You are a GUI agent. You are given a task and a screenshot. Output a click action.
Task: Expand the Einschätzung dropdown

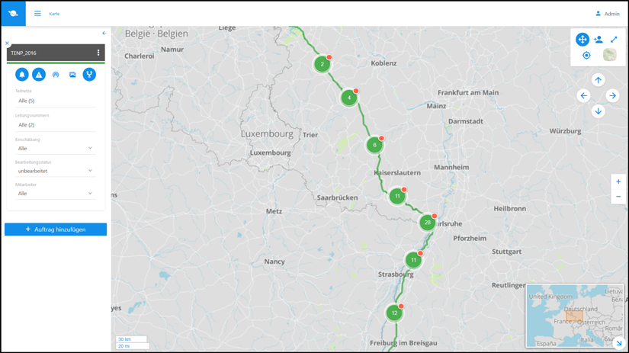pyautogui.click(x=56, y=149)
